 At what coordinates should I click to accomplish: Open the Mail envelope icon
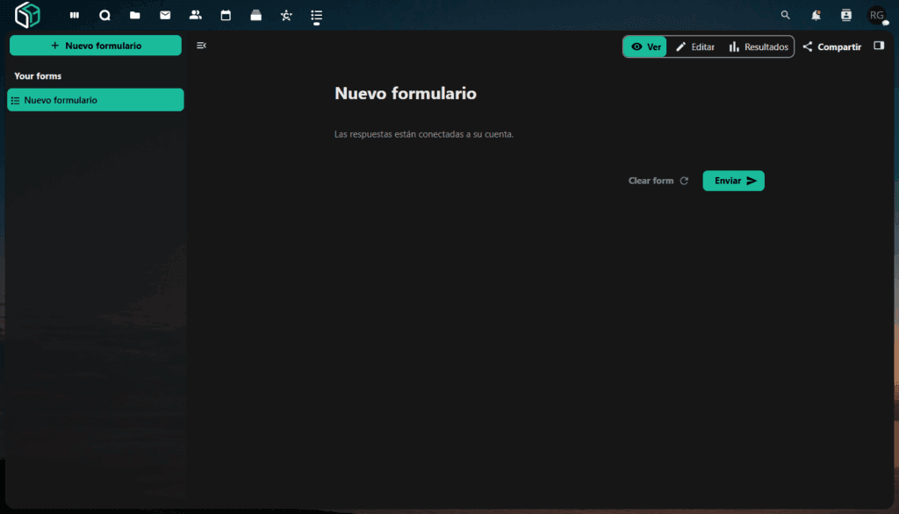point(165,15)
